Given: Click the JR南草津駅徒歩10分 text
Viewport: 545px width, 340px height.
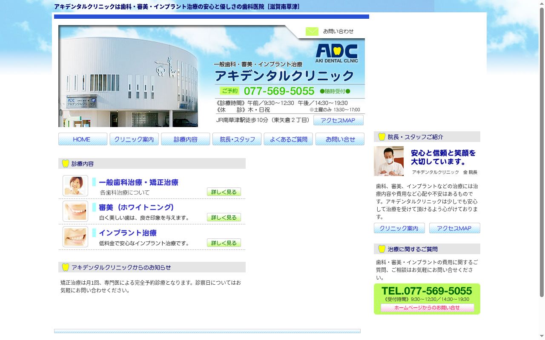Looking at the screenshot, I should pyautogui.click(x=263, y=120).
